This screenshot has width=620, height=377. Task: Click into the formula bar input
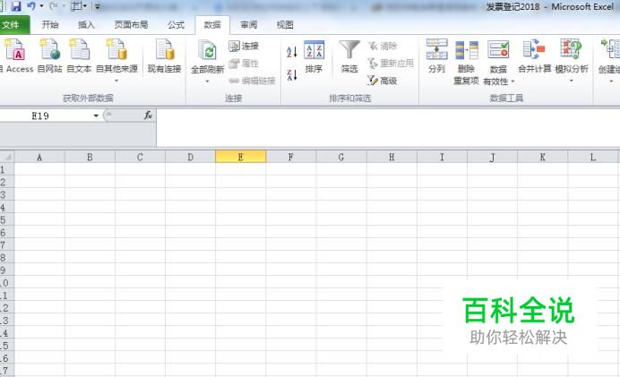pos(388,128)
